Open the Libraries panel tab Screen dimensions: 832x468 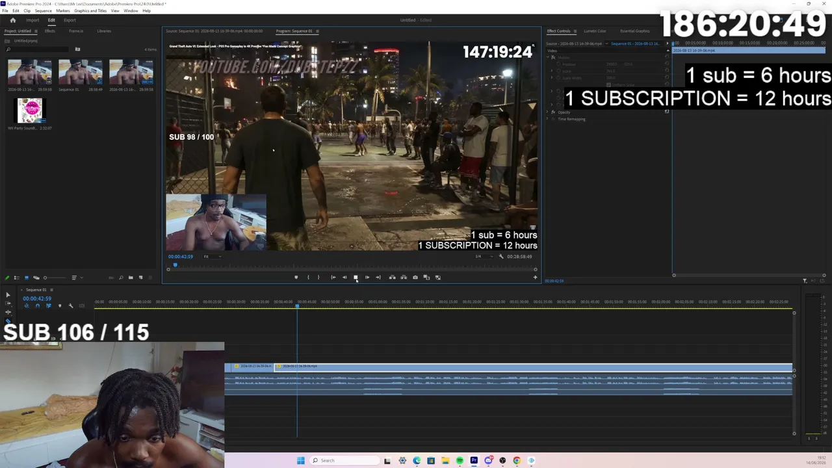click(104, 31)
